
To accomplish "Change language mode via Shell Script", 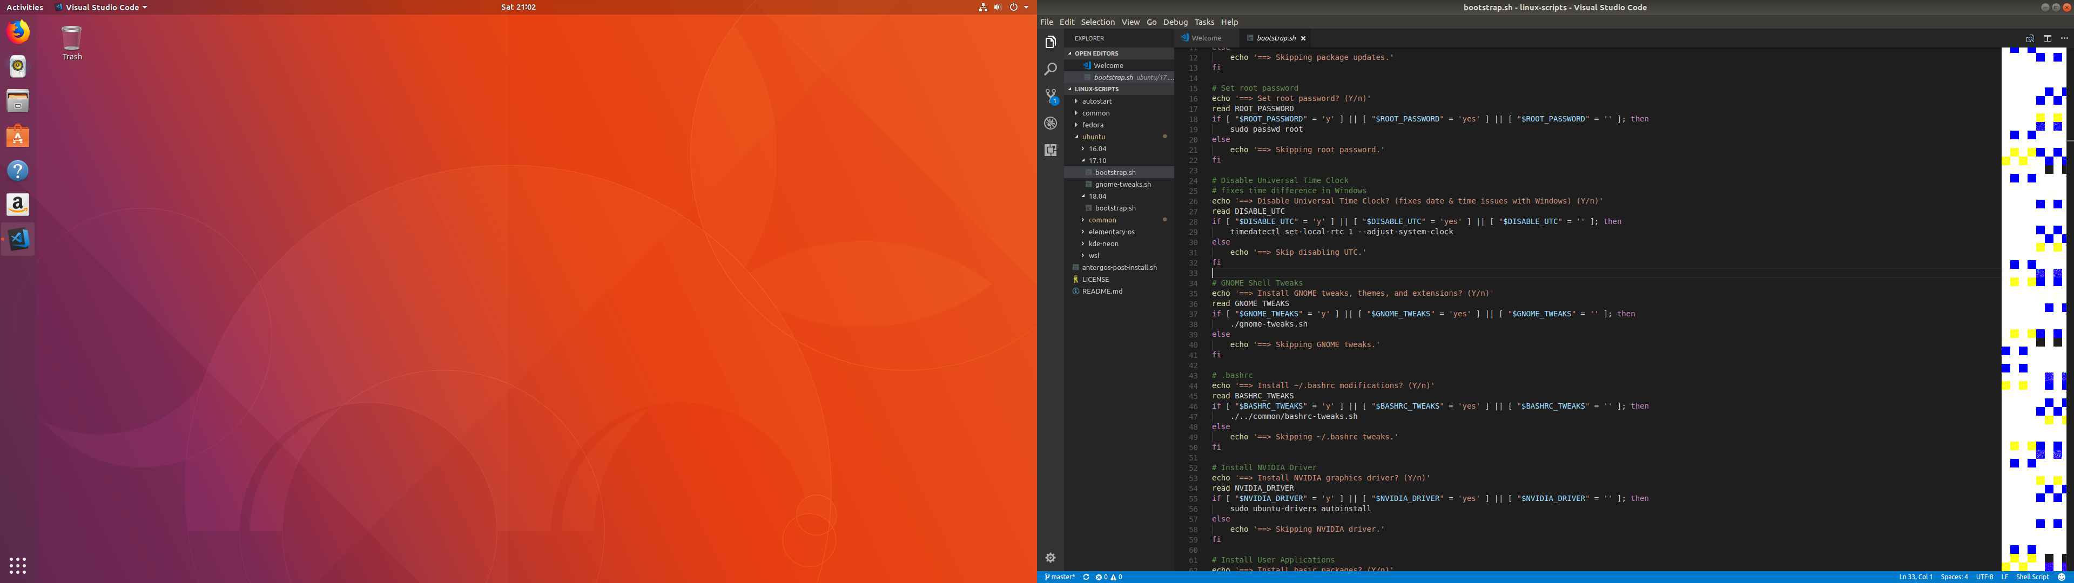I will coord(2032,577).
